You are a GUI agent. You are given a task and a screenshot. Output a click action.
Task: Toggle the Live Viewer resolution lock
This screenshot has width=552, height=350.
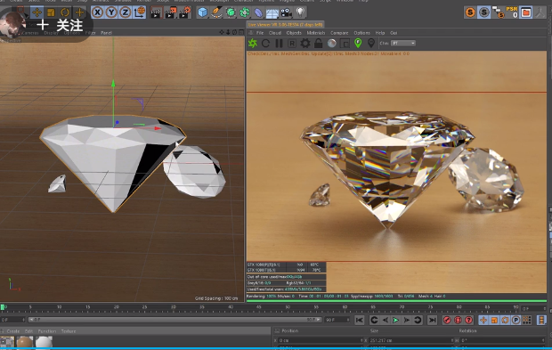click(318, 44)
